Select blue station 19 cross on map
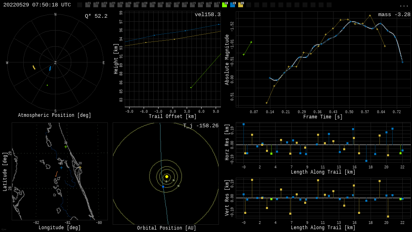This screenshot has height=232, width=412. (61, 168)
